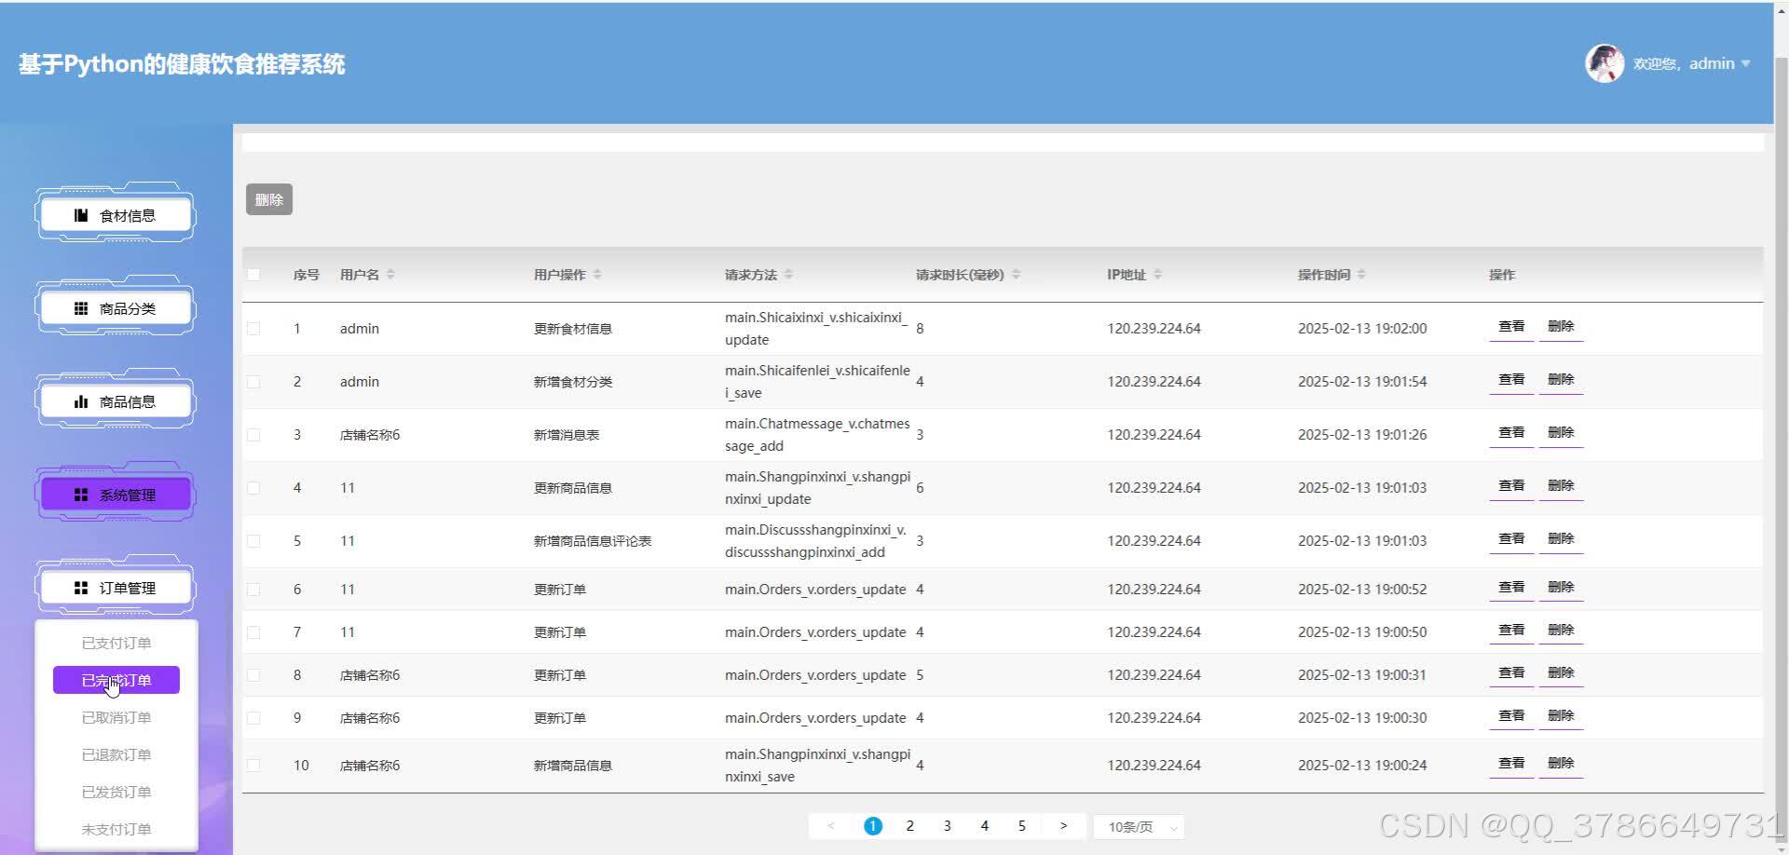Screen dimensions: 1789x855
Task: View row 4 更新商品信息 log
Action: tap(1511, 486)
